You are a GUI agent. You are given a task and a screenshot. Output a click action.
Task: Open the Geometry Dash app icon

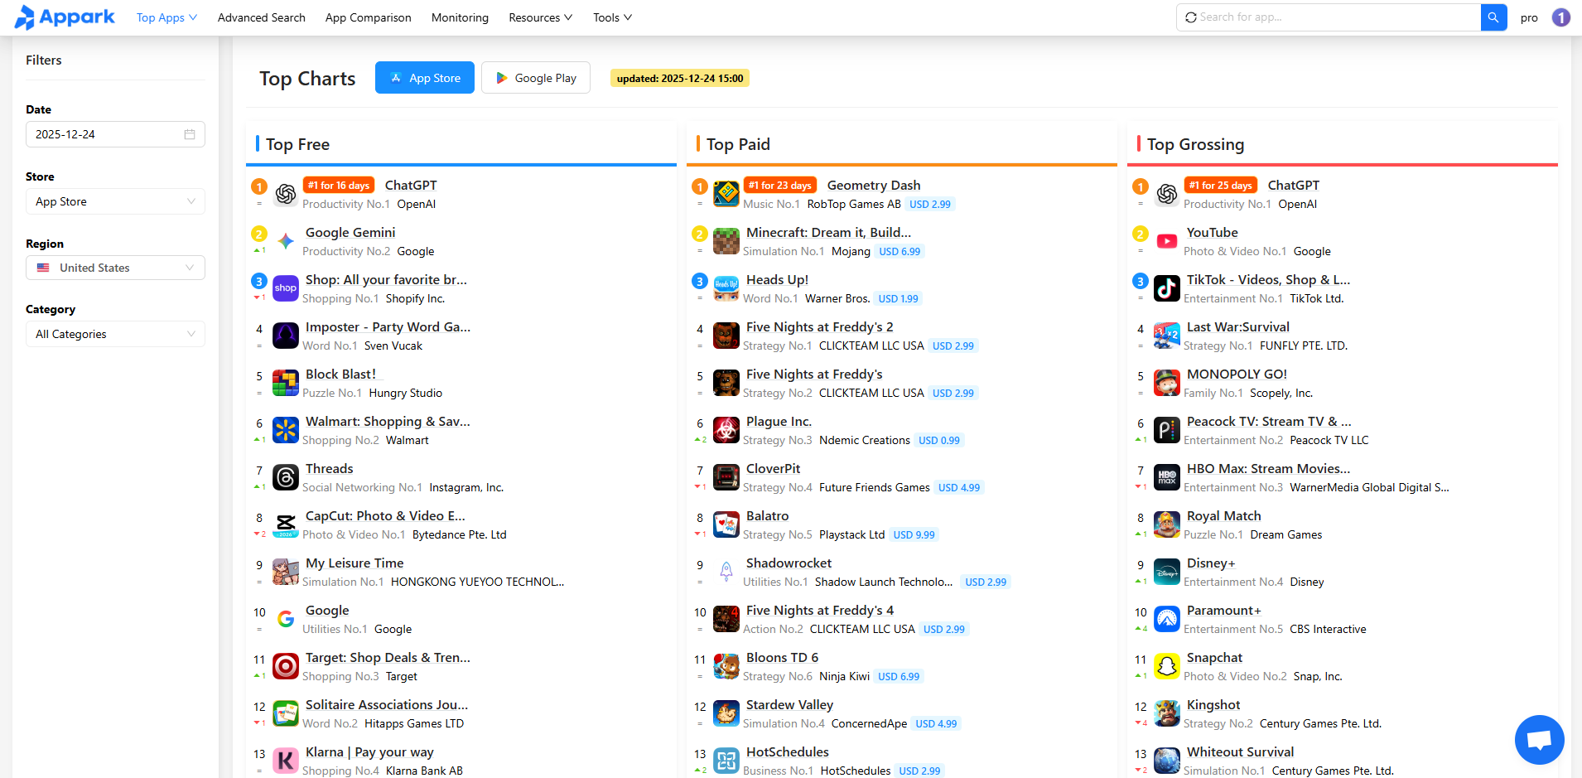point(726,194)
